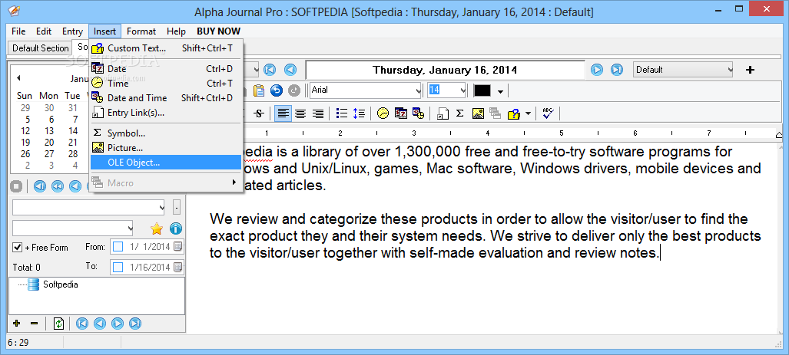Choose Custom Text... from Insert menu
This screenshot has height=355, width=789.
(x=166, y=48)
